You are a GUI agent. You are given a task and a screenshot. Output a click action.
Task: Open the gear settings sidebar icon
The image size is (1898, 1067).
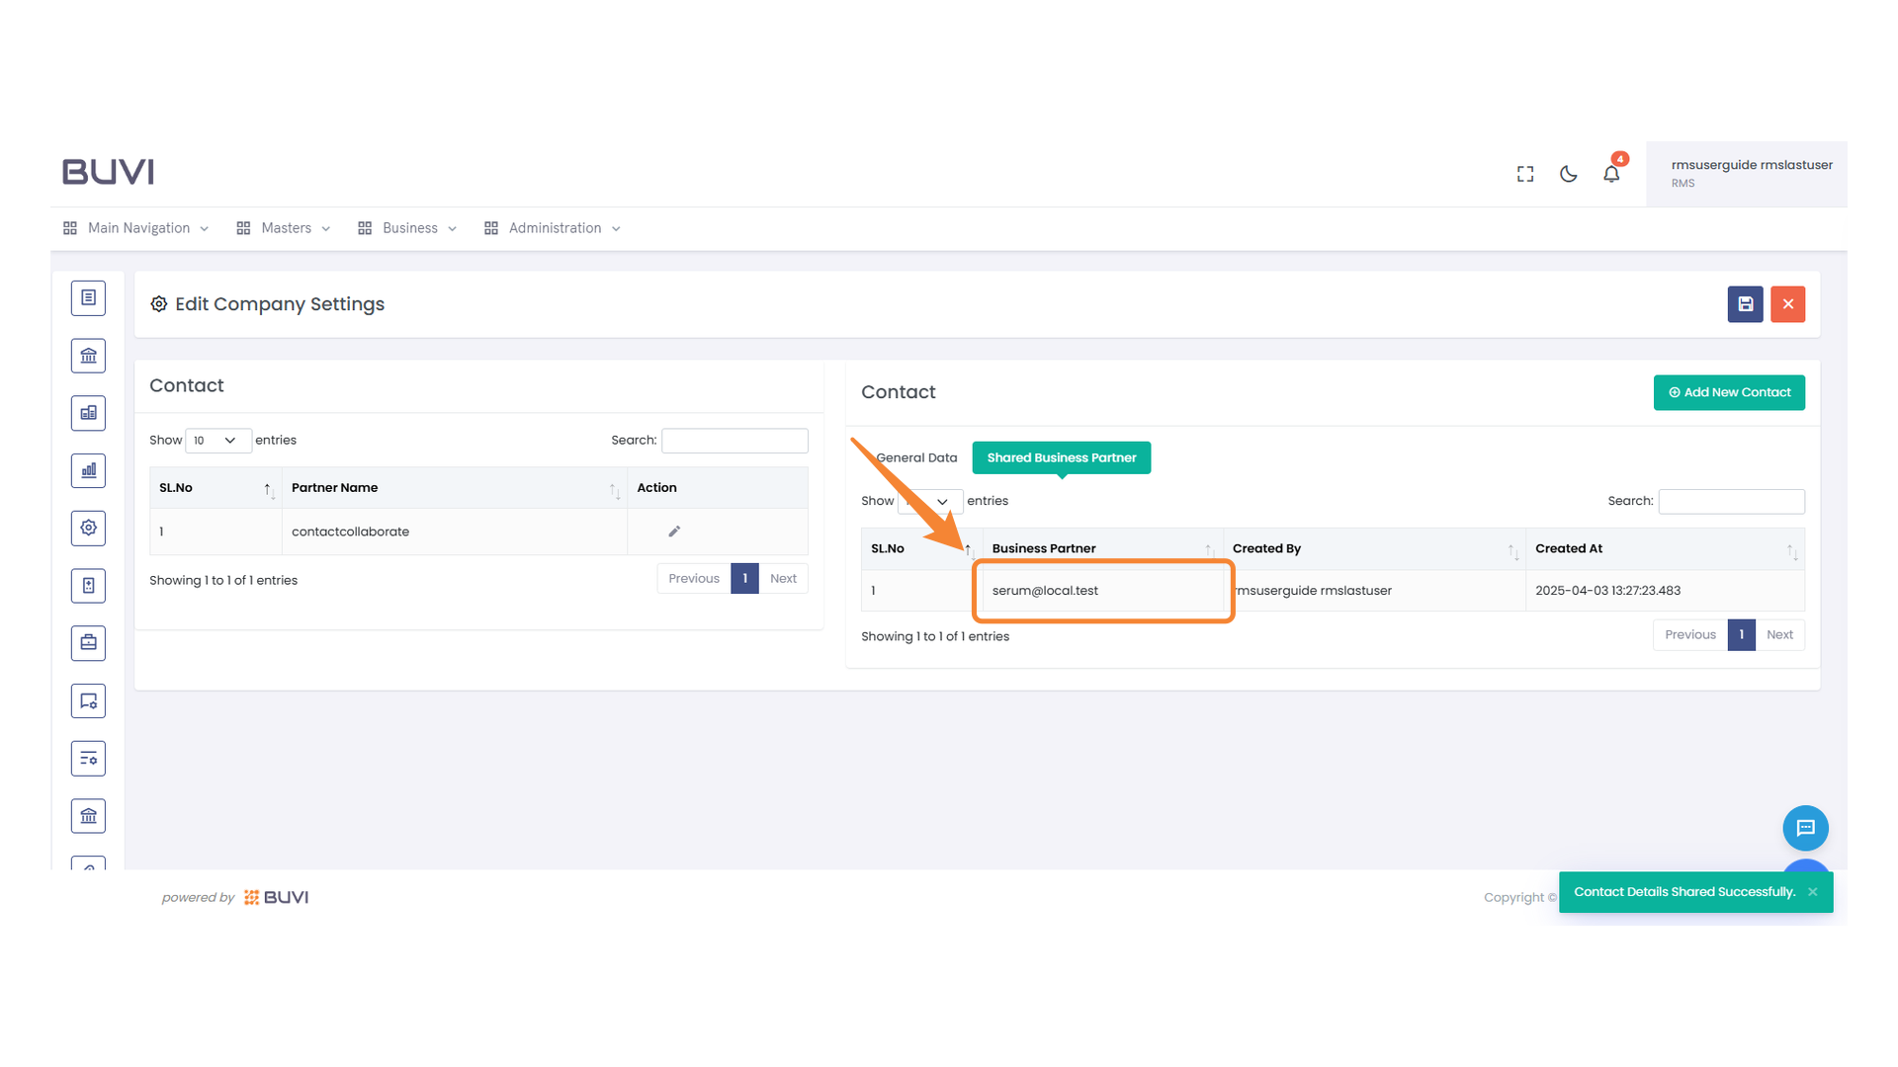coord(88,529)
